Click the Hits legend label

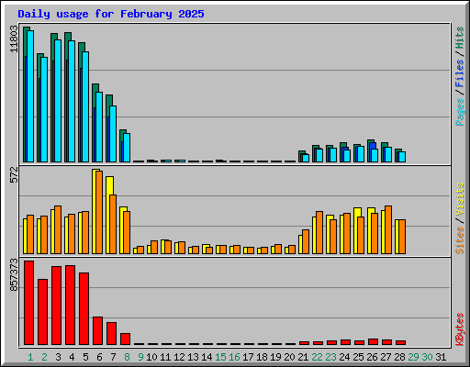pyautogui.click(x=460, y=38)
